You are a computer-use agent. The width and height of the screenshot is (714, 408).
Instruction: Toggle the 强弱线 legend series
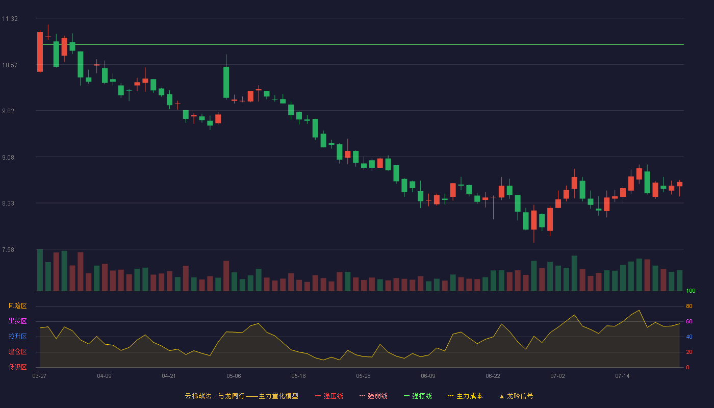click(373, 396)
